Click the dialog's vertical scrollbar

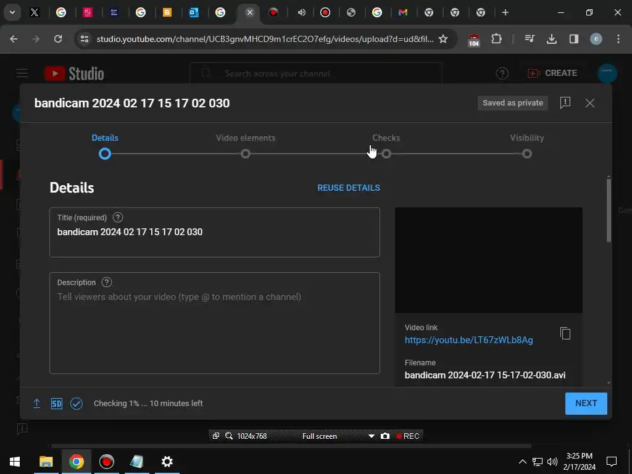(609, 210)
